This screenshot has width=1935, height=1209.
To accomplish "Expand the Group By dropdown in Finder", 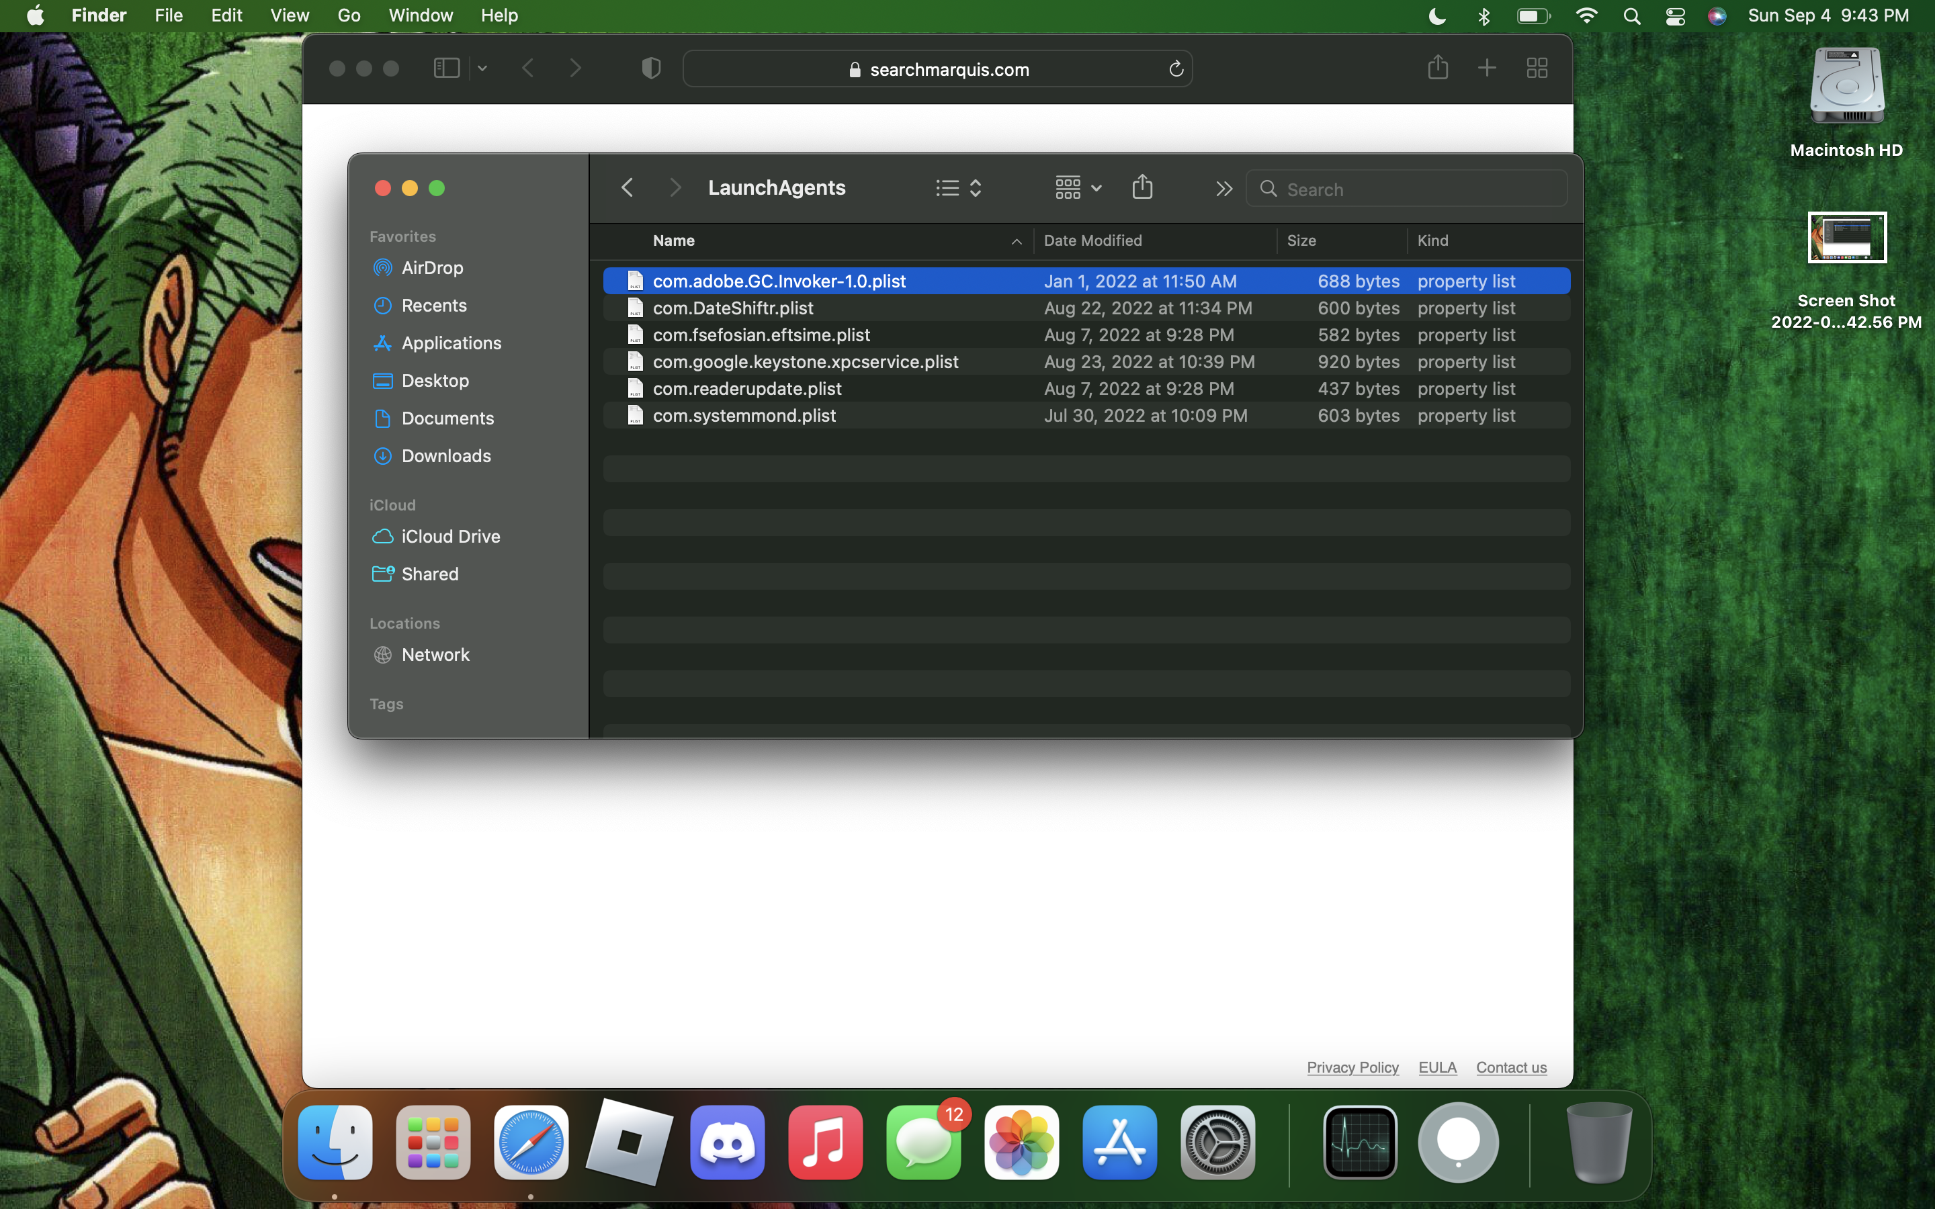I will point(1078,188).
